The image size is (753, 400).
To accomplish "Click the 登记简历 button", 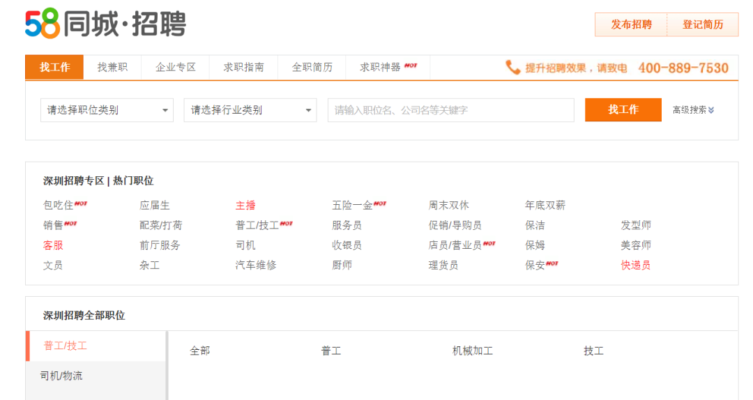I will point(703,24).
